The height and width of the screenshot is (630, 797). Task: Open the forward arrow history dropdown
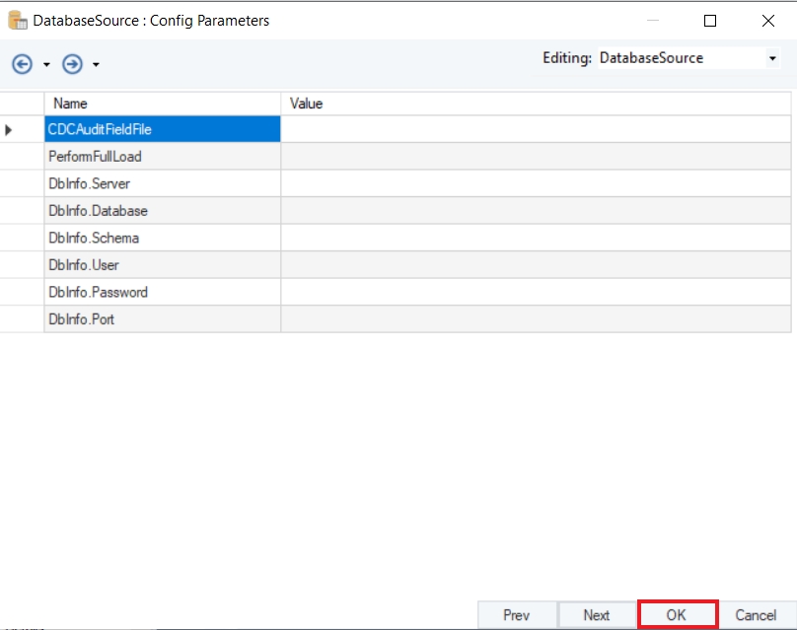pyautogui.click(x=96, y=65)
